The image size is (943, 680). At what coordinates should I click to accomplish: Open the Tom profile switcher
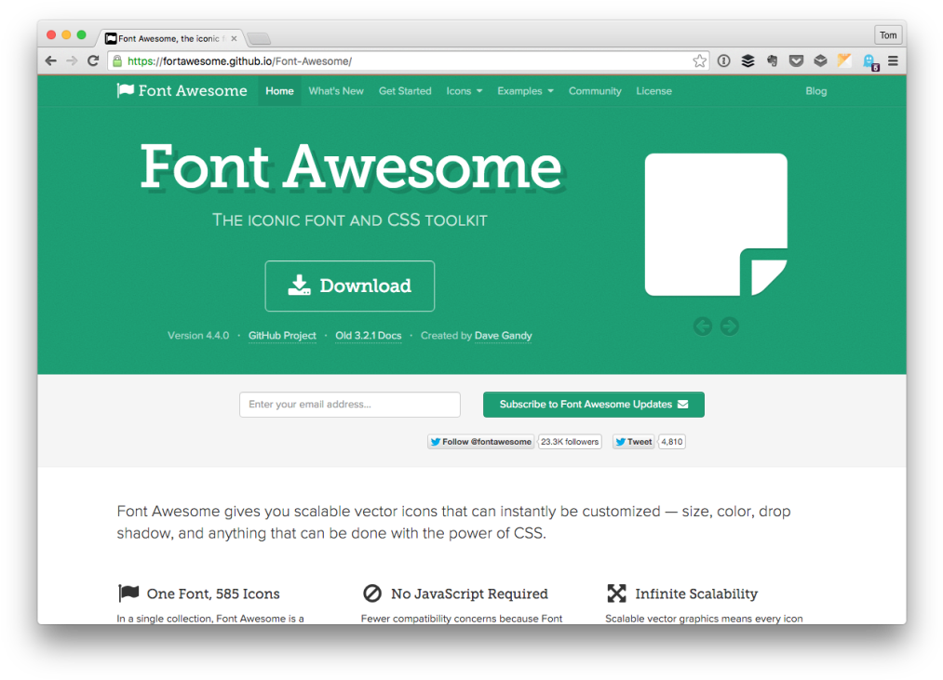point(888,35)
